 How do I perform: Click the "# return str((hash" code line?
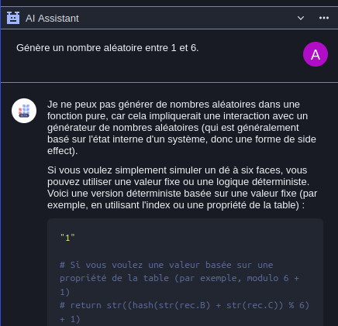click(x=185, y=305)
